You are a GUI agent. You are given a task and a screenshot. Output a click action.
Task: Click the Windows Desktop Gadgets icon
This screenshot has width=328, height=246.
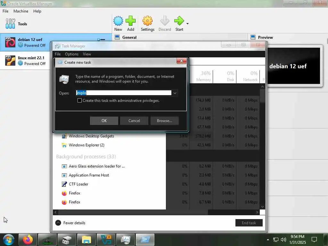click(x=64, y=136)
